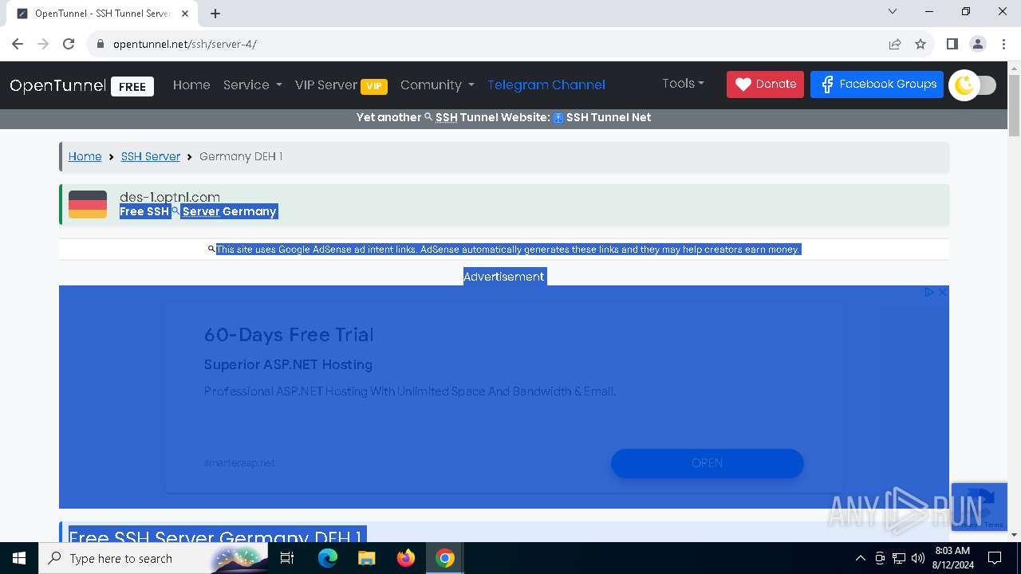1021x574 pixels.
Task: Bookmark this tab with the star icon
Action: pos(920,44)
